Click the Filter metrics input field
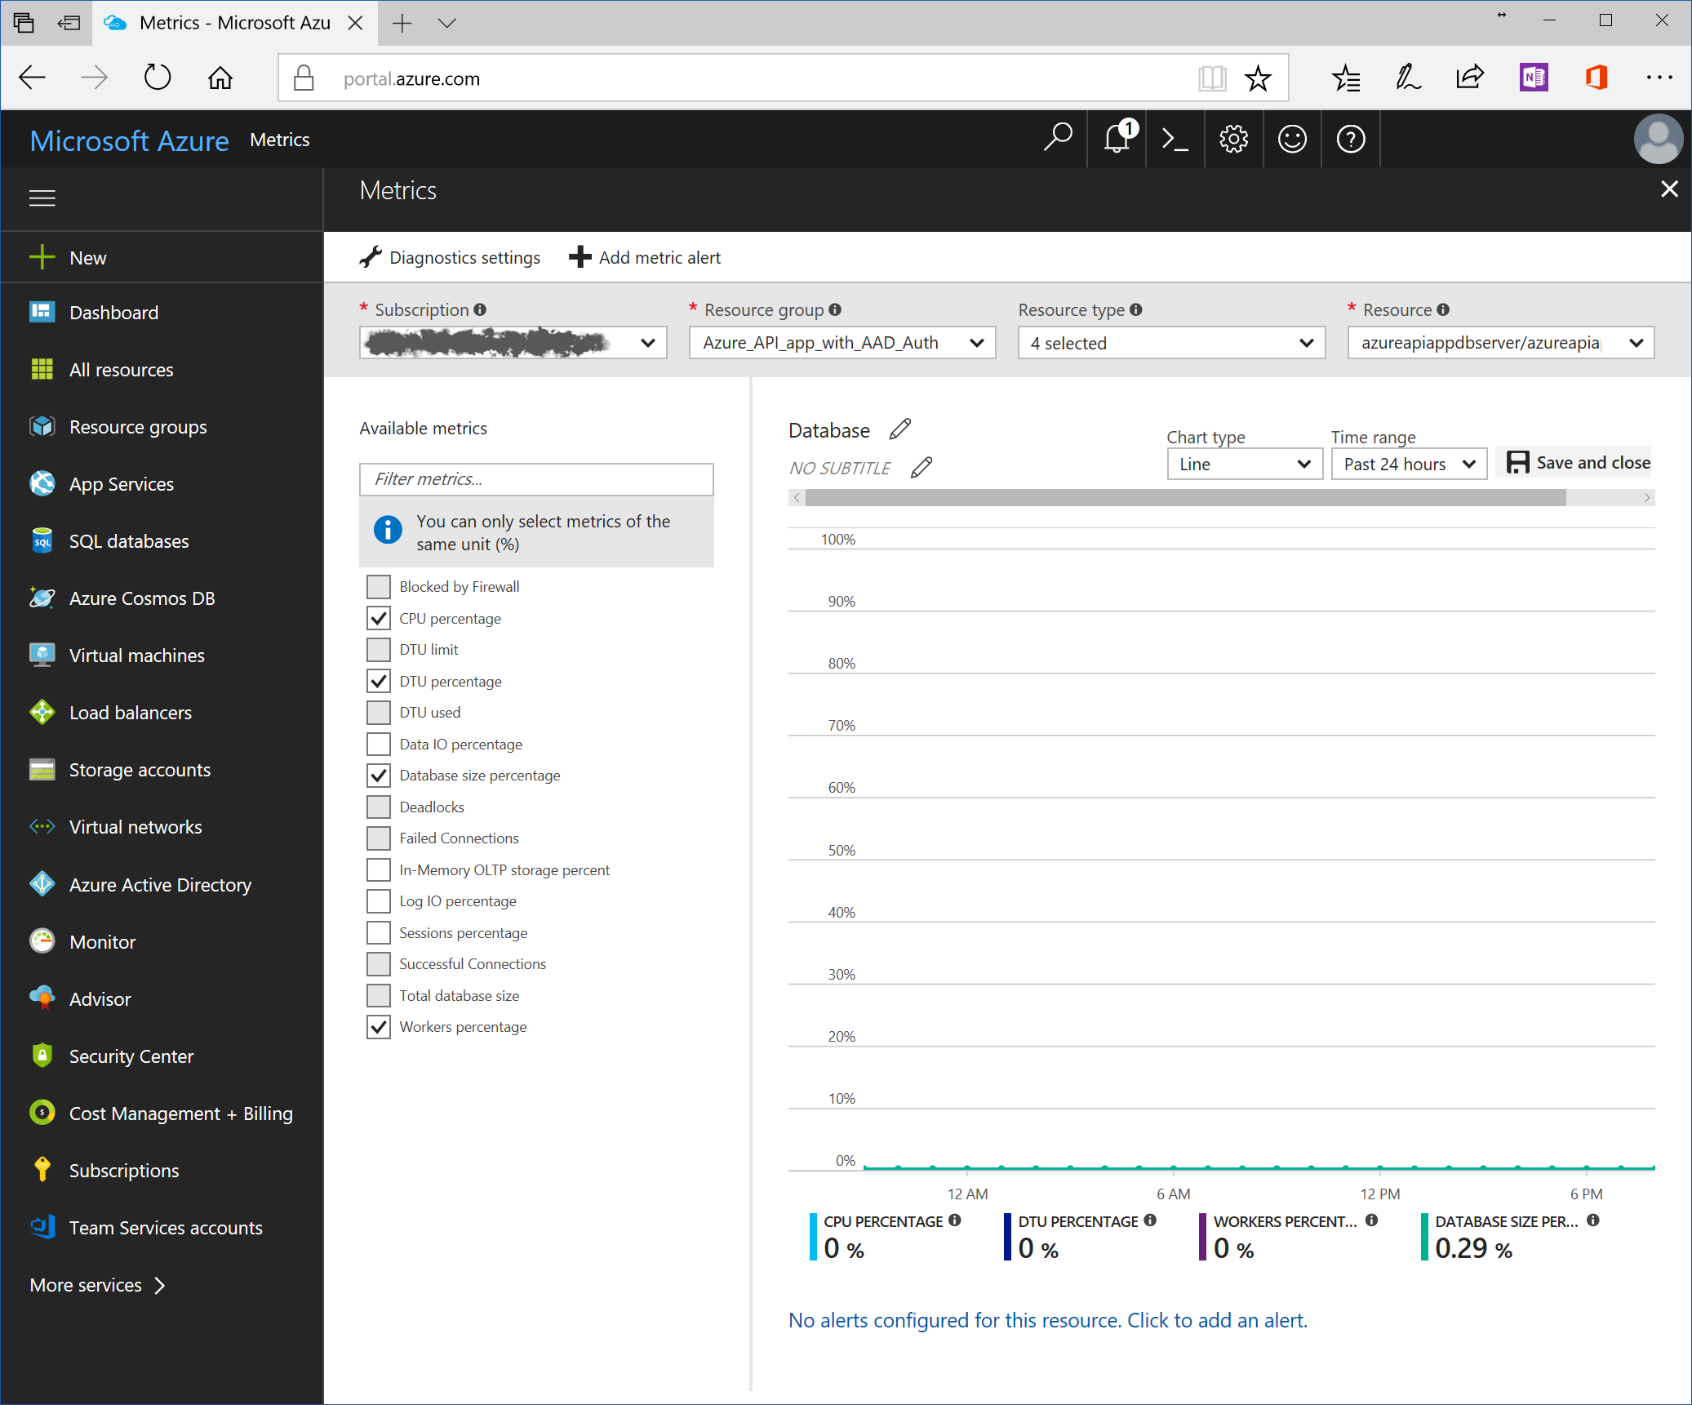The image size is (1692, 1405). coord(536,479)
